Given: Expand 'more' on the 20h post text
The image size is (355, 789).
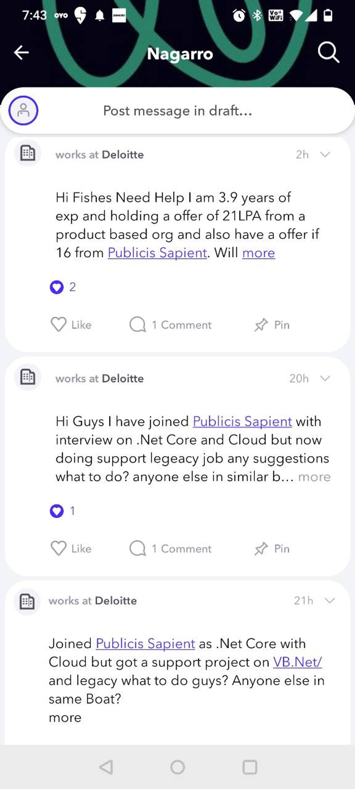Looking at the screenshot, I should click(315, 477).
